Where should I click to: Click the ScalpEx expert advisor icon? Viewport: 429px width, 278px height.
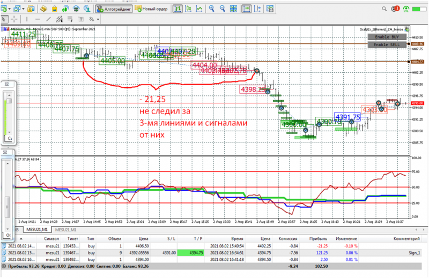[407, 29]
